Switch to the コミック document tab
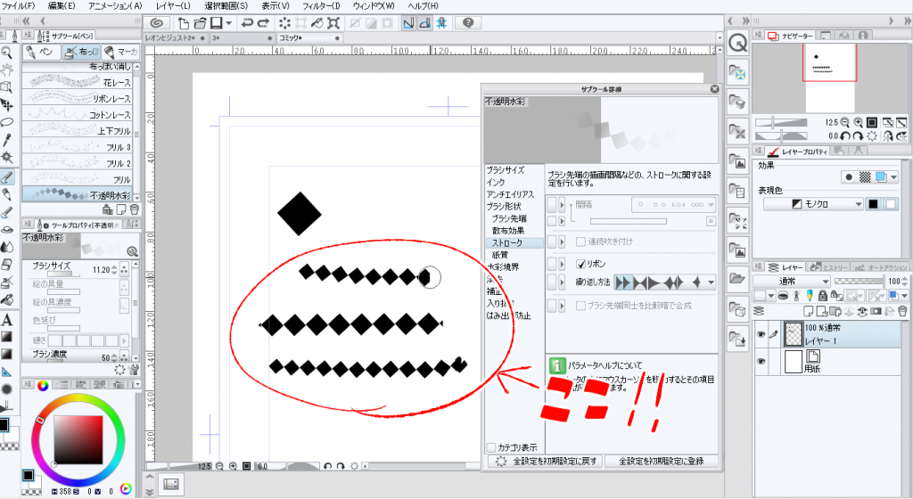The height and width of the screenshot is (499, 913). point(308,37)
